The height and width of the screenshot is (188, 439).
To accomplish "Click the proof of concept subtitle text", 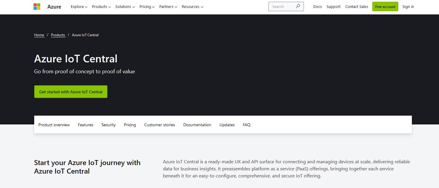I will click(84, 71).
